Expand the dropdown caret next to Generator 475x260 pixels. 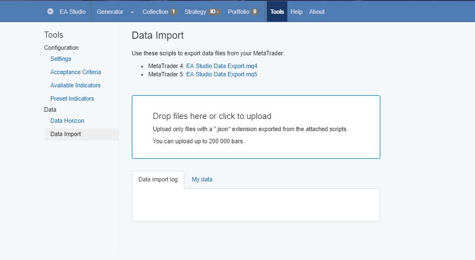coord(132,12)
